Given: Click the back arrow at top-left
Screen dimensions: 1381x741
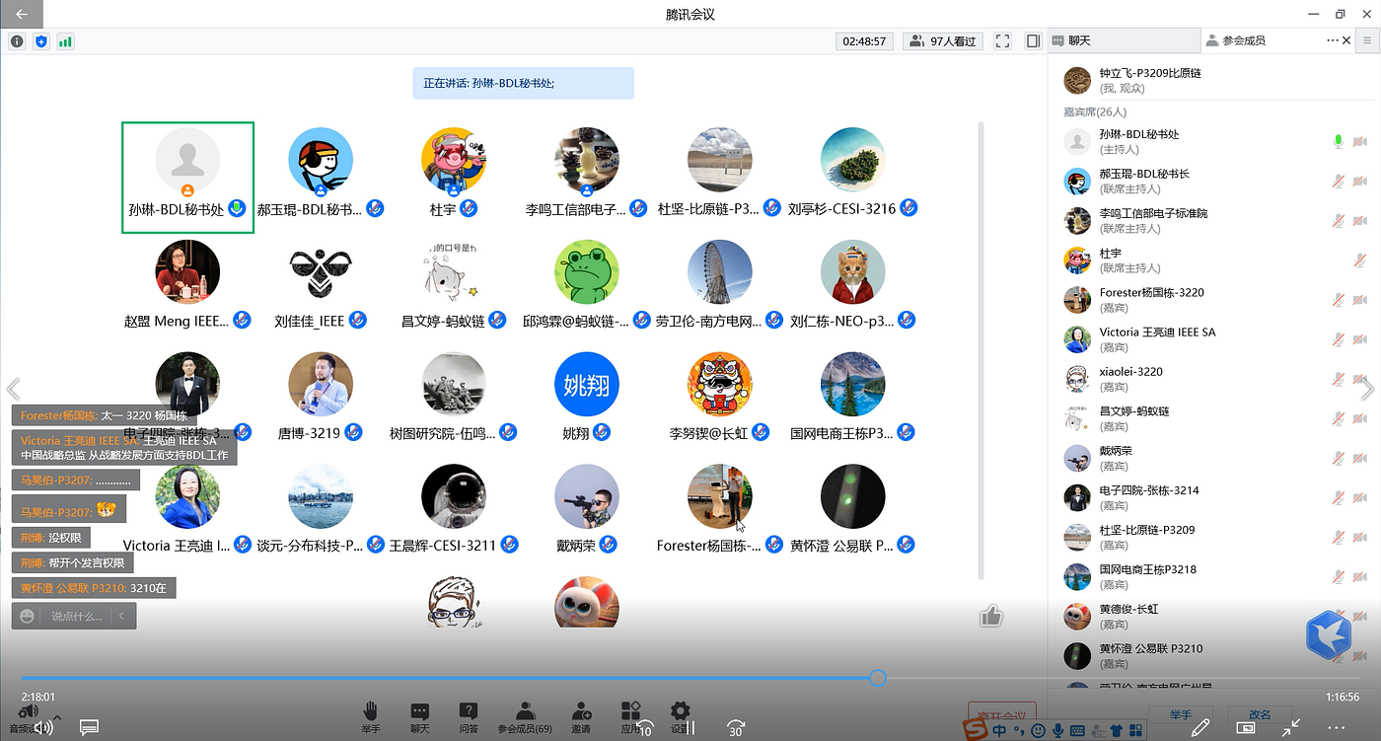Looking at the screenshot, I should 22,14.
